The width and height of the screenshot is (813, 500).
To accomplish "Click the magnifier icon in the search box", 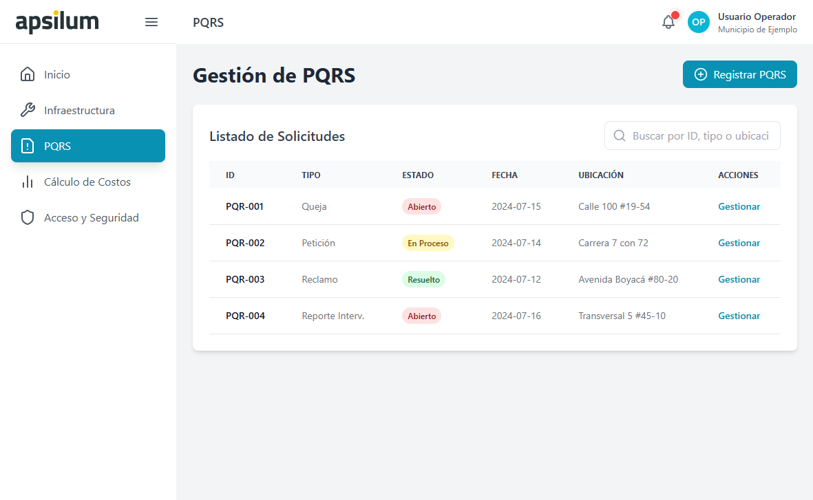I will pos(620,135).
